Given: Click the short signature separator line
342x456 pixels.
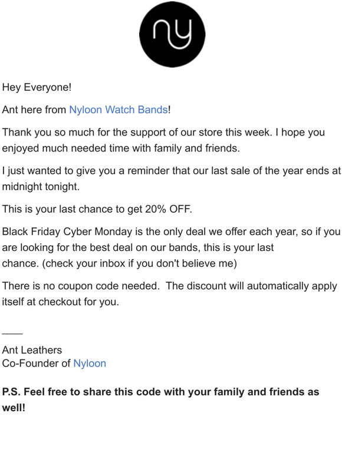Looking at the screenshot, I should [12, 333].
